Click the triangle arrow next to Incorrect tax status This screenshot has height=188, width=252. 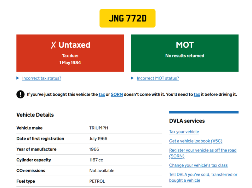pos(18,78)
